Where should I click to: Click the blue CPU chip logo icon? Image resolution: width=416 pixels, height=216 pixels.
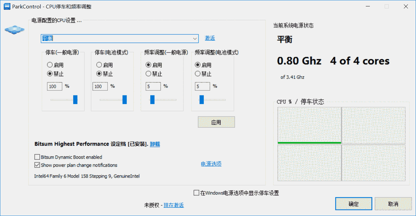point(15,30)
